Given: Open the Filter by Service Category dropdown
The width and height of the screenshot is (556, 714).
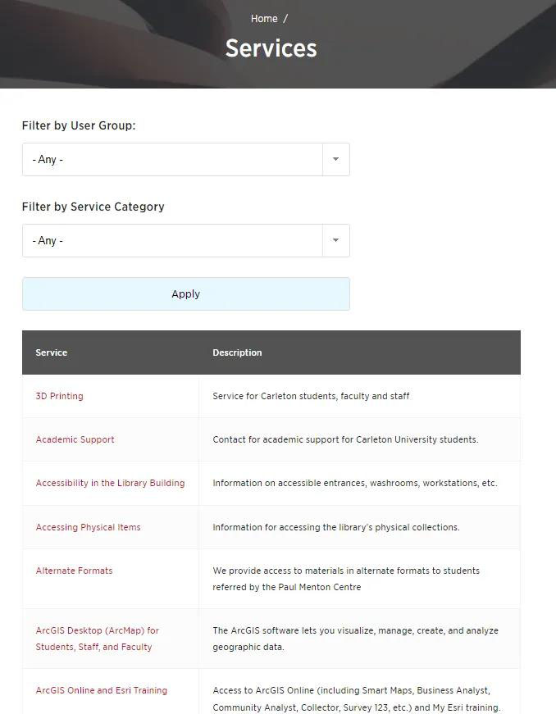Looking at the screenshot, I should click(x=186, y=240).
